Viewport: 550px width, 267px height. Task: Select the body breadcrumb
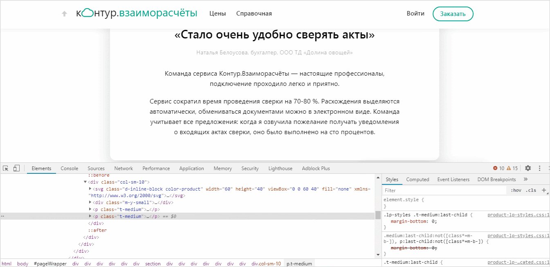pos(23,264)
